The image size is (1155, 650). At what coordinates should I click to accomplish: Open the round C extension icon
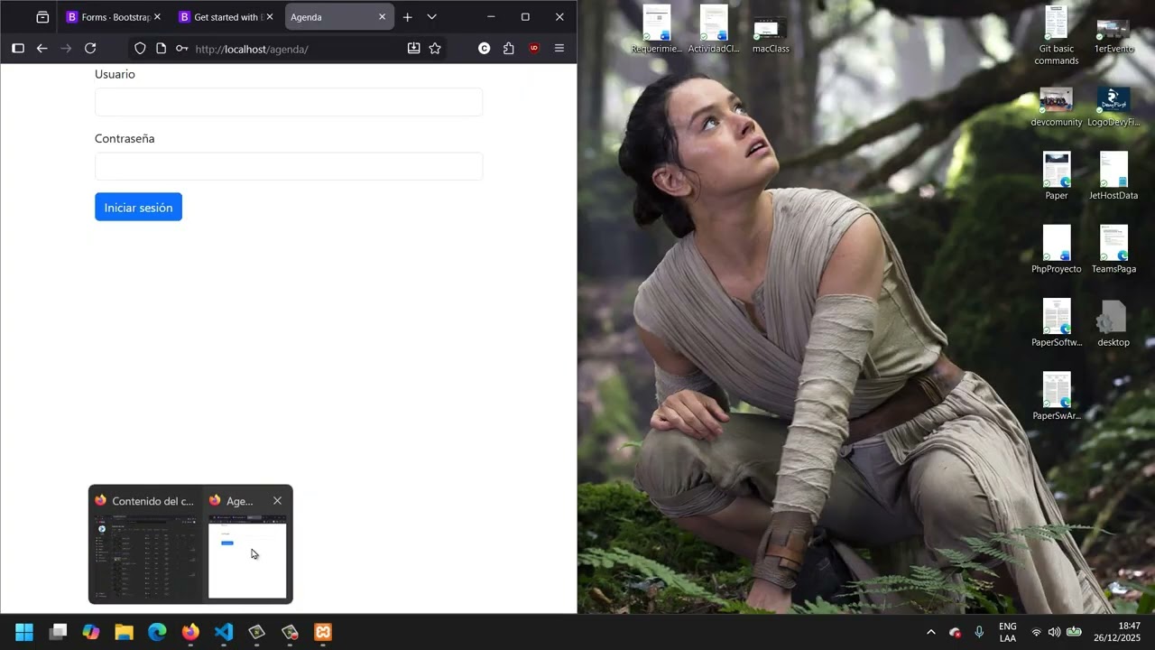tap(485, 49)
